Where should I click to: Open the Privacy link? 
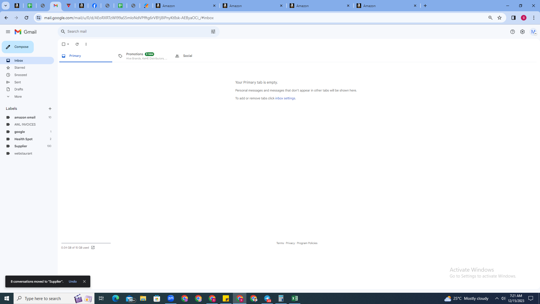[x=290, y=243]
